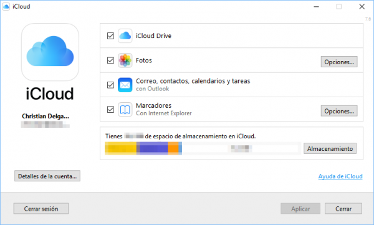Open the Almacenamiento storage button
The width and height of the screenshot is (374, 225).
tap(330, 148)
